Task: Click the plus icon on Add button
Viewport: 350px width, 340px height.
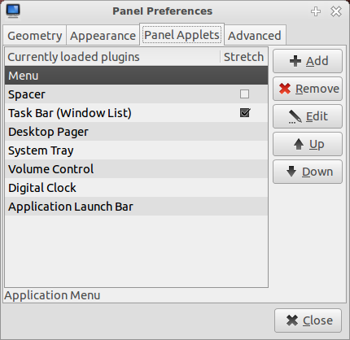Action: click(295, 61)
